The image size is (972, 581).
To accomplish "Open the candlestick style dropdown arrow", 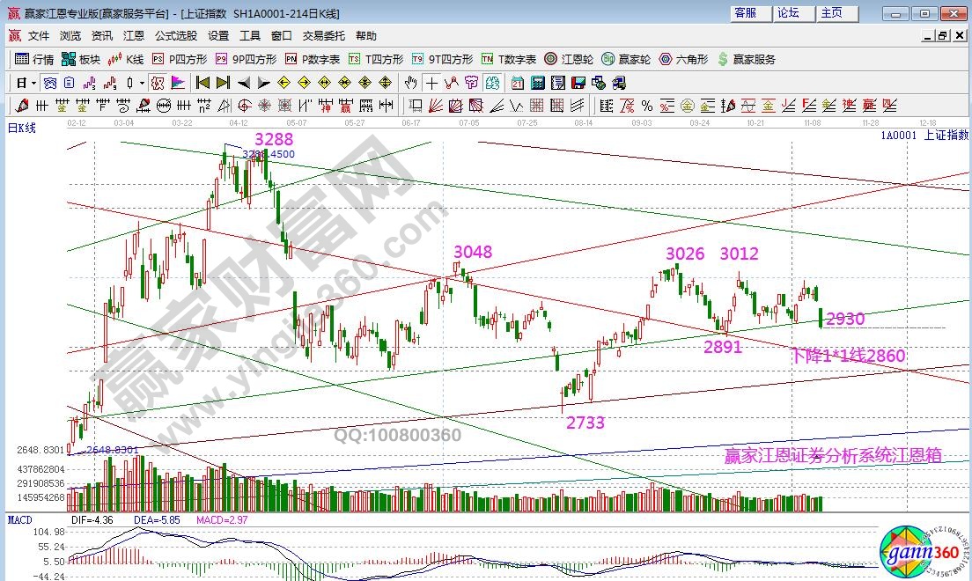I will coord(143,83).
